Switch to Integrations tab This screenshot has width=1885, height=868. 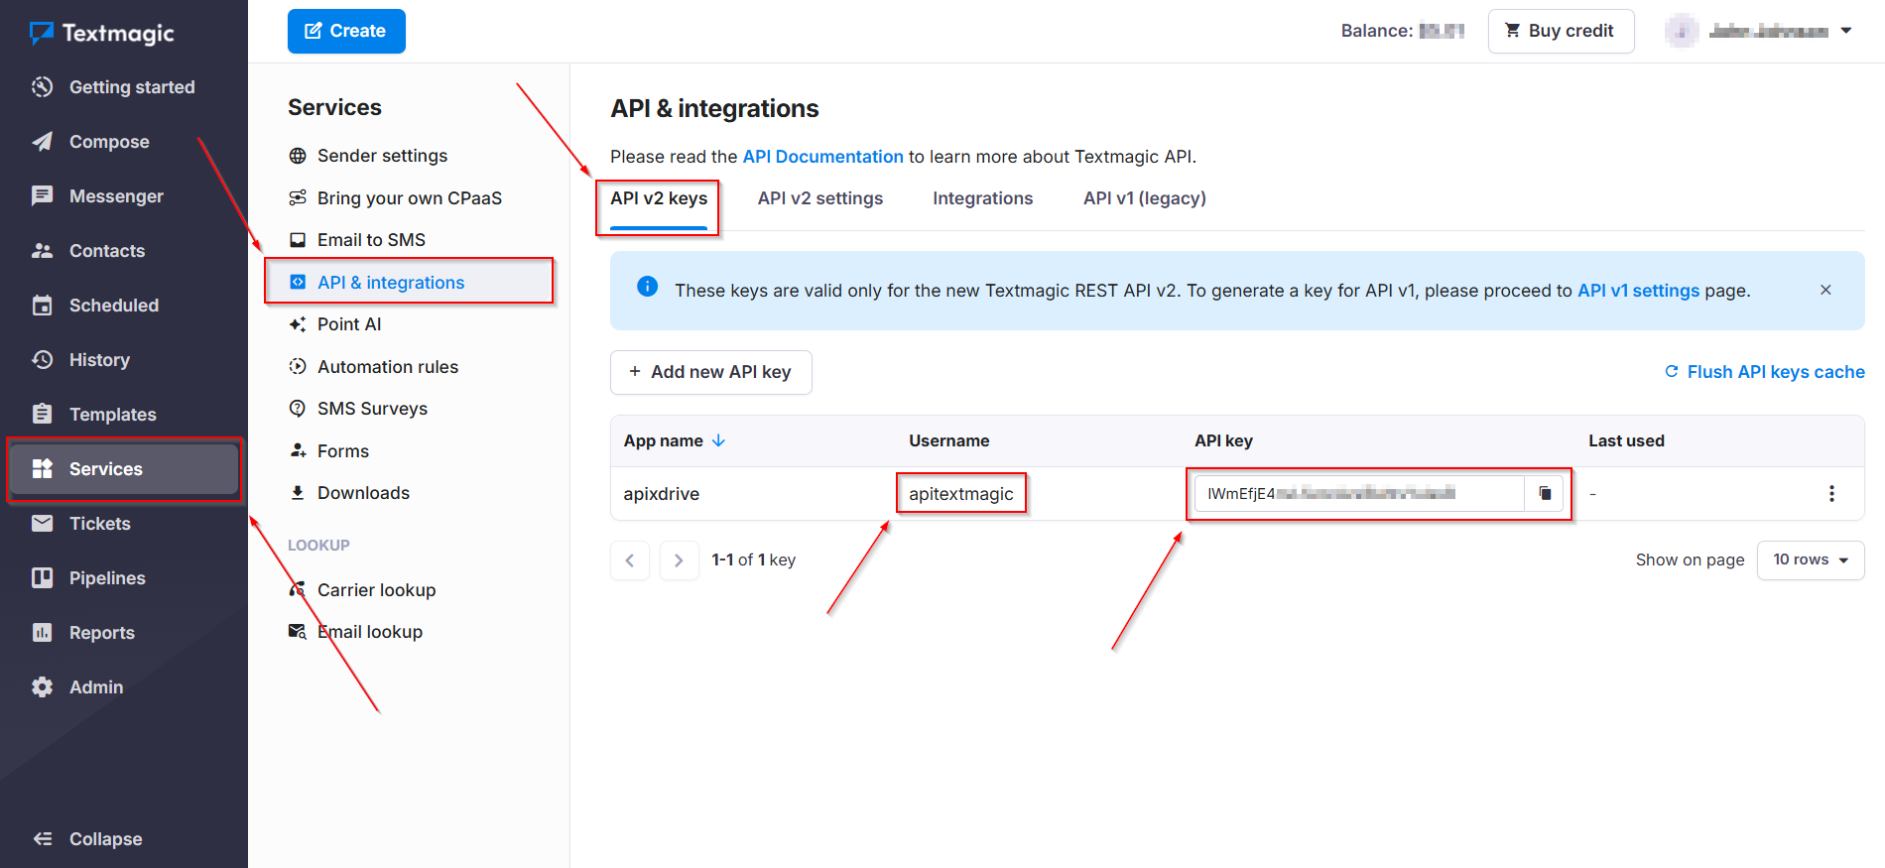pos(982,198)
